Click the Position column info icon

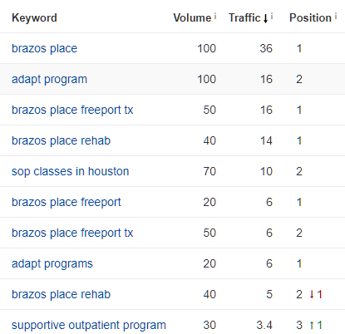pyautogui.click(x=336, y=17)
